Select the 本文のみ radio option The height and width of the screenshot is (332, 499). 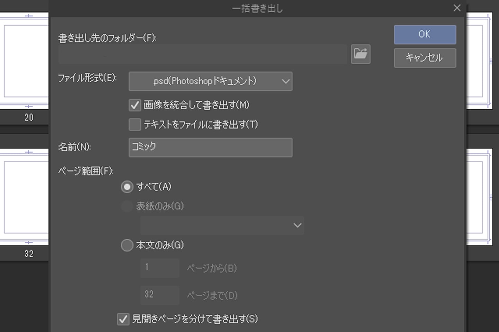[127, 245]
